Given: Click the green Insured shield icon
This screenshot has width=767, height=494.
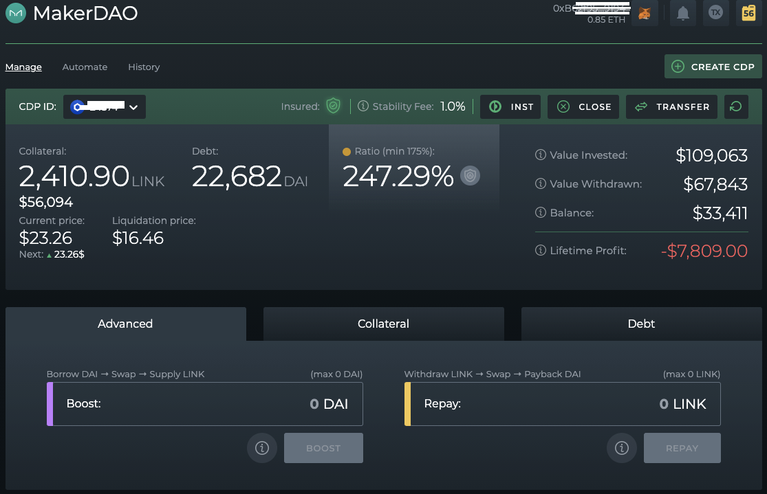Looking at the screenshot, I should [x=333, y=106].
